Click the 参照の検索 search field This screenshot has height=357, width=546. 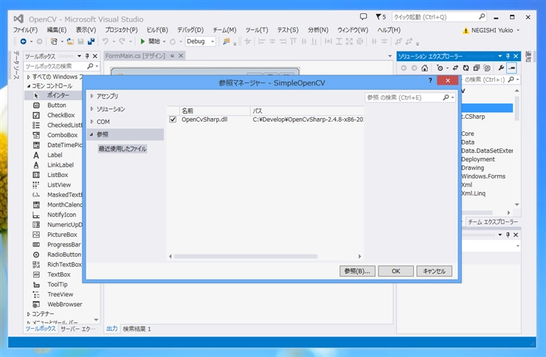point(410,97)
